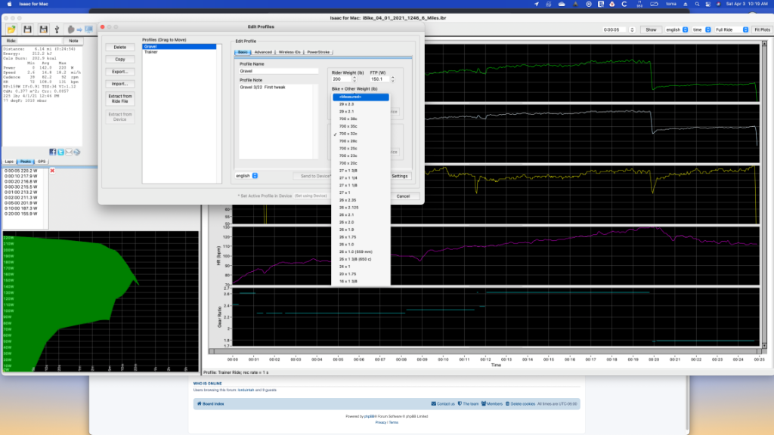Select the checked 700 x 32c tire size
The width and height of the screenshot is (774, 435).
[x=348, y=135]
